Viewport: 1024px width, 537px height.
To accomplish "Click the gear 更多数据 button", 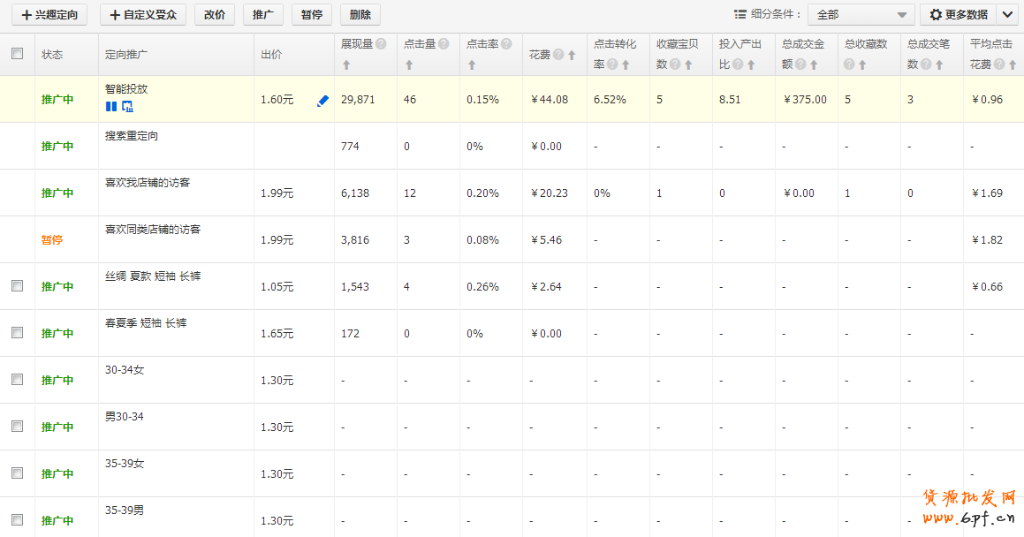I will tap(958, 14).
